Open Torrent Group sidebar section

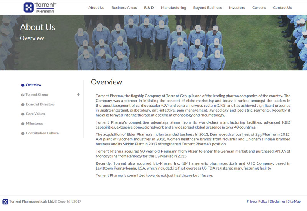click(37, 94)
